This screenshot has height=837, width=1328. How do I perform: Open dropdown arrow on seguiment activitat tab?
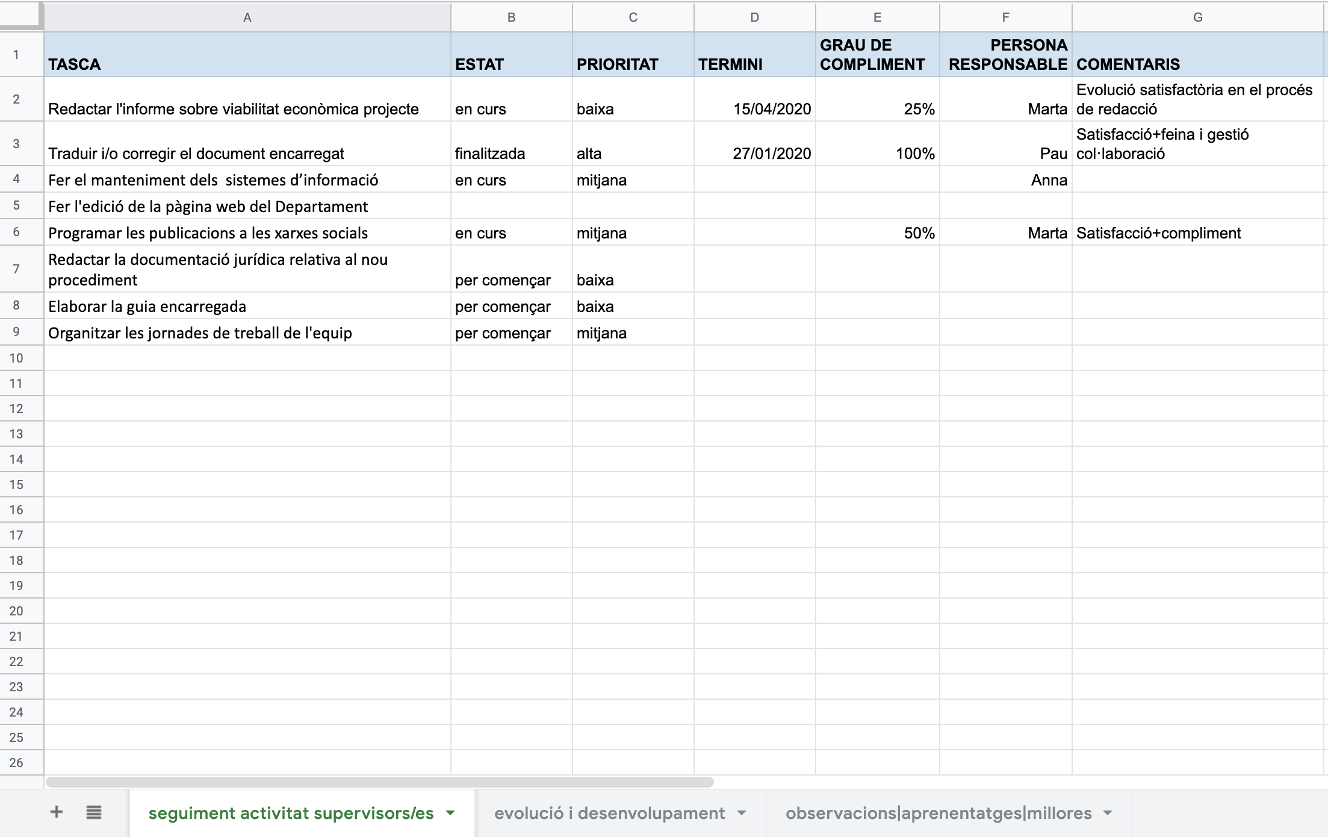(x=450, y=813)
